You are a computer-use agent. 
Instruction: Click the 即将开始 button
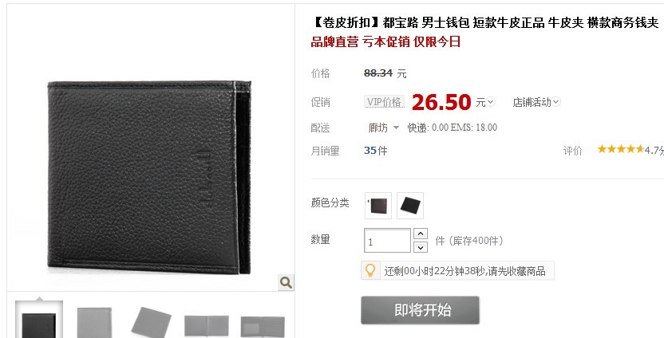click(x=420, y=310)
